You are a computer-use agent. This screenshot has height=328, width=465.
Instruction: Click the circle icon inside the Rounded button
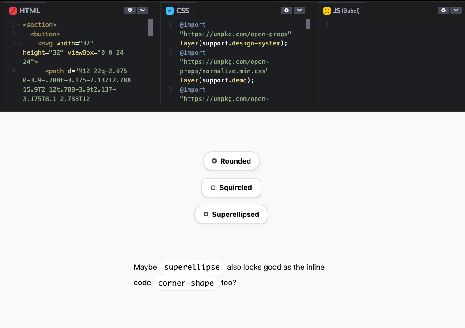tap(214, 161)
